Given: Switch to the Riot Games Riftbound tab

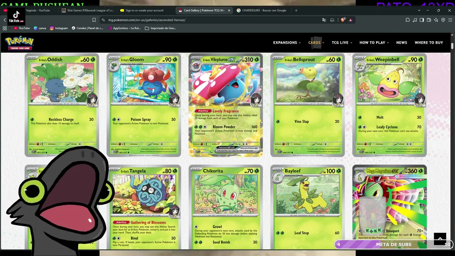Looking at the screenshot, I should 87,10.
